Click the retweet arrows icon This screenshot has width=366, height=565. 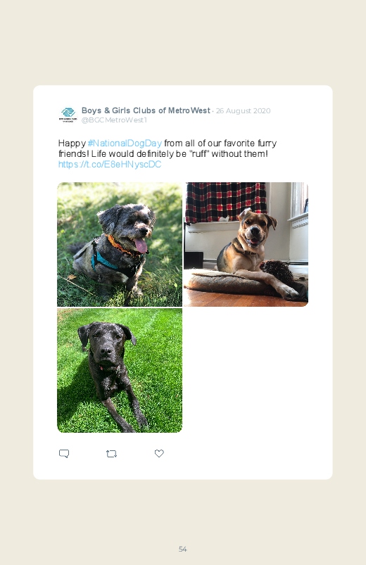[111, 454]
